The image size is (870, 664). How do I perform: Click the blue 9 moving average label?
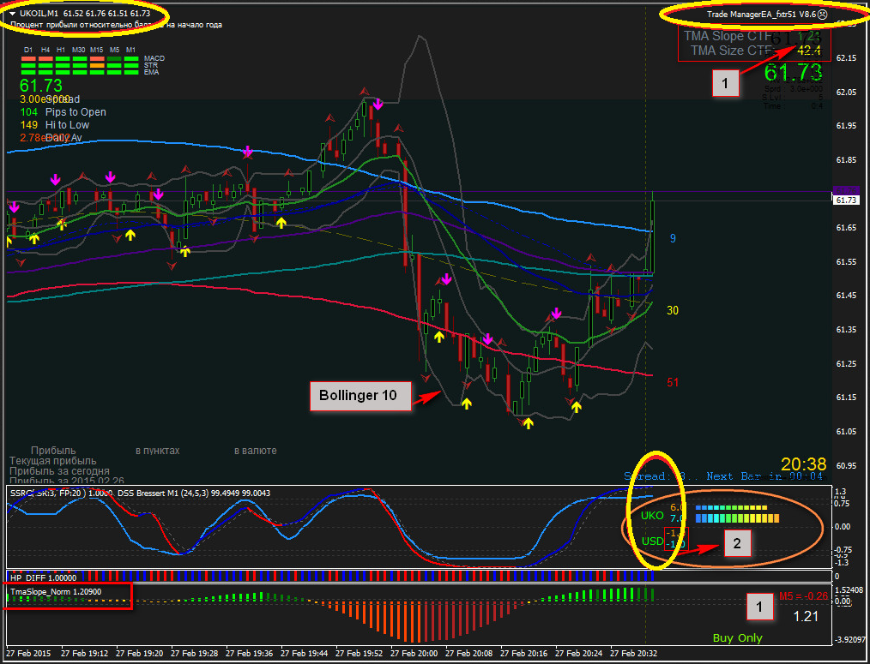point(673,238)
